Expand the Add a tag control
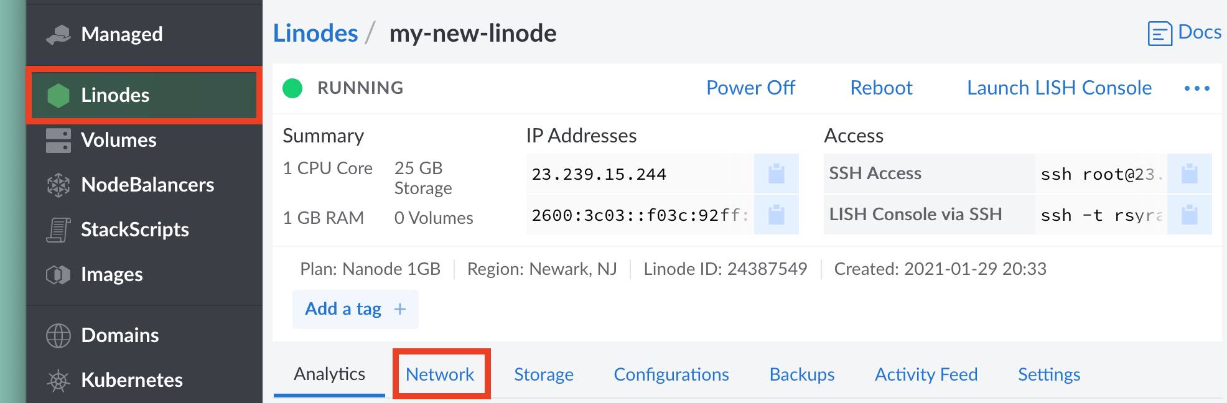 [355, 308]
